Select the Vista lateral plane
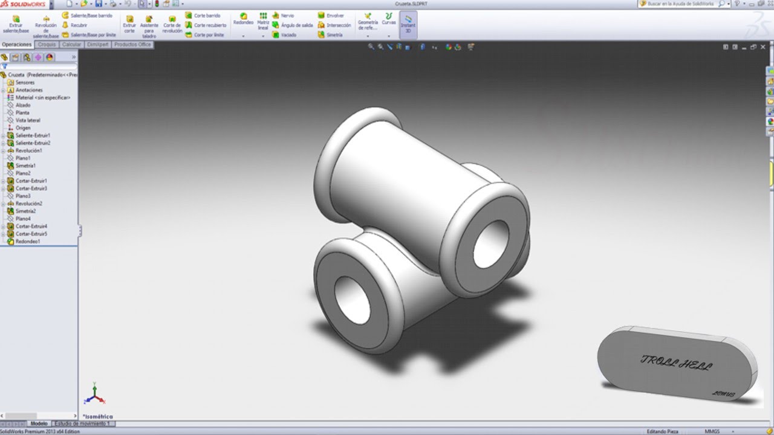Viewport: 774px width, 435px height. click(x=24, y=120)
